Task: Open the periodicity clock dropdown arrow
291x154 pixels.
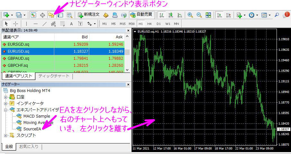Action: coord(257,15)
